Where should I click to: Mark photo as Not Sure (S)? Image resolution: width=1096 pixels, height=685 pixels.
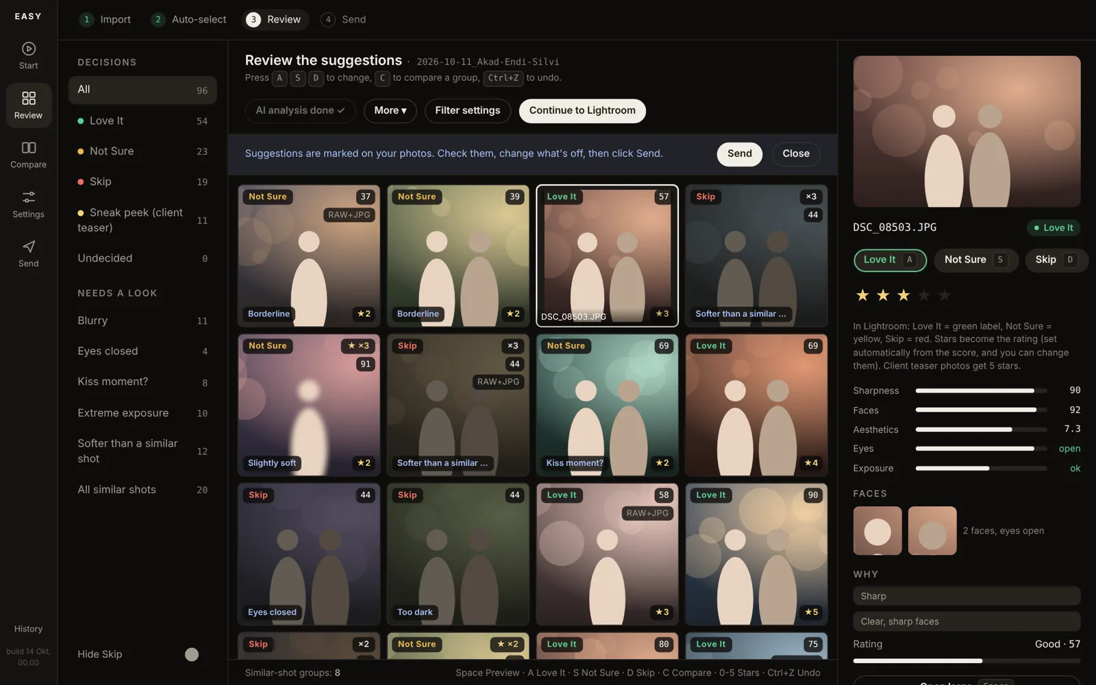[975, 260]
